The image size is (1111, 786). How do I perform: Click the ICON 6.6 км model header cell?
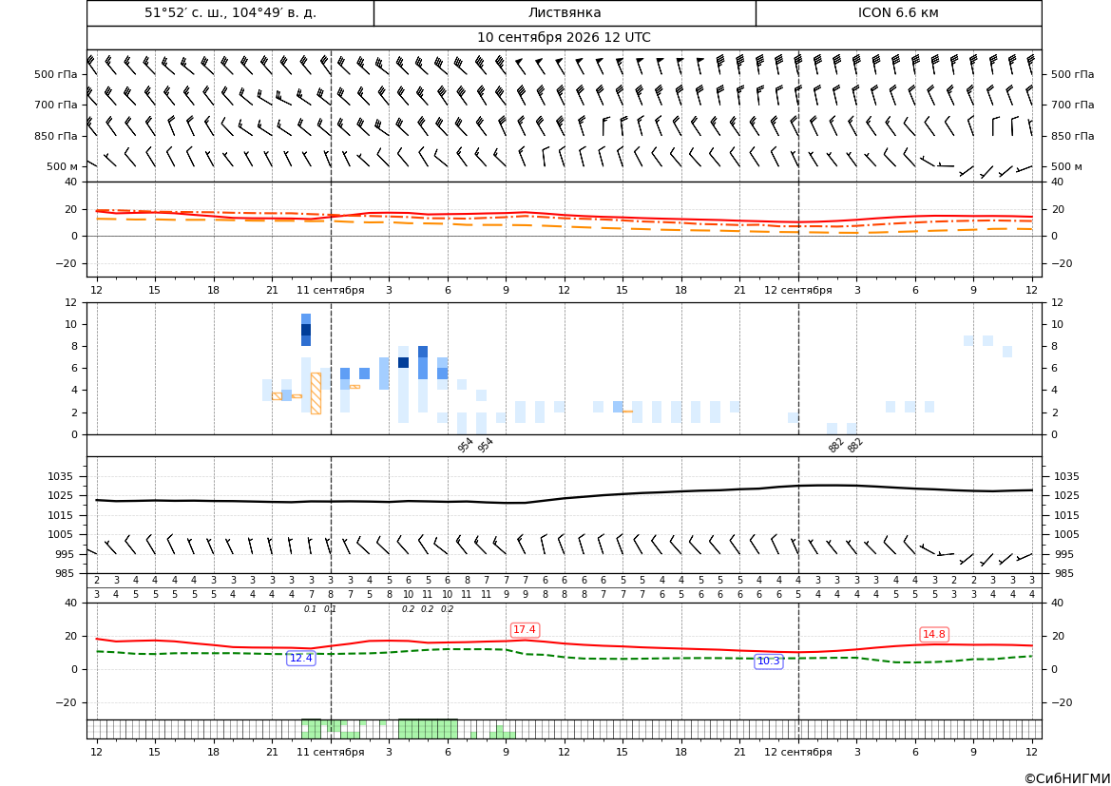point(898,12)
